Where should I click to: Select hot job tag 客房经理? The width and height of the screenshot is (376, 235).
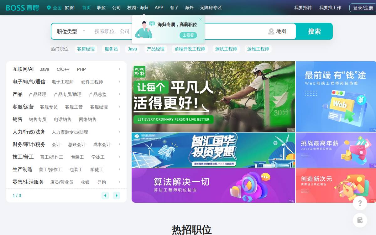[86, 49]
